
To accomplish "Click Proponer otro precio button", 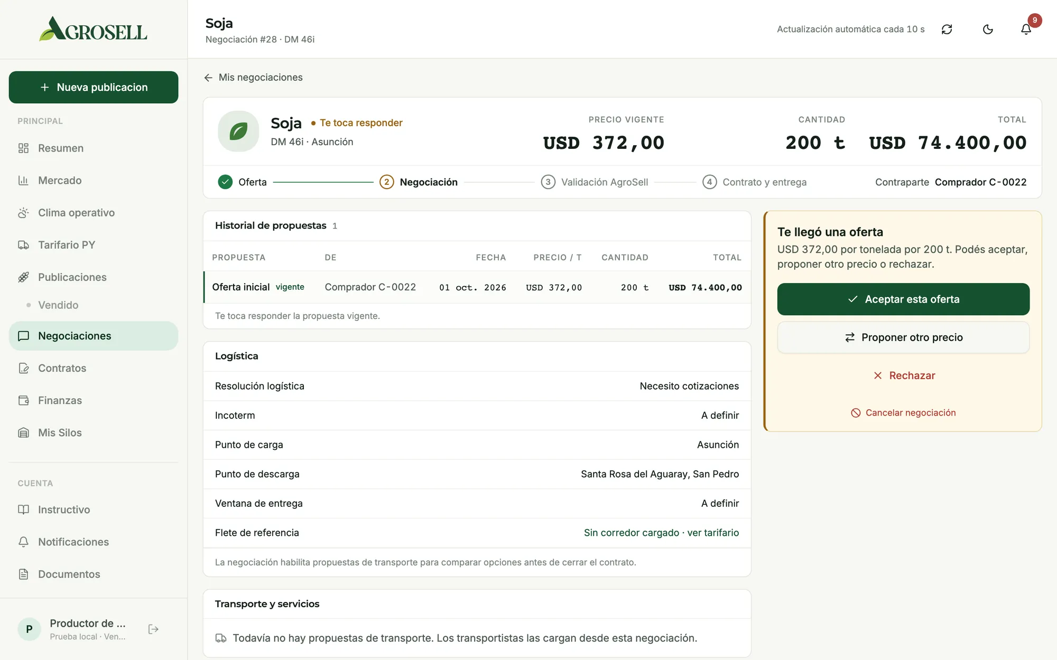I will coord(903,337).
